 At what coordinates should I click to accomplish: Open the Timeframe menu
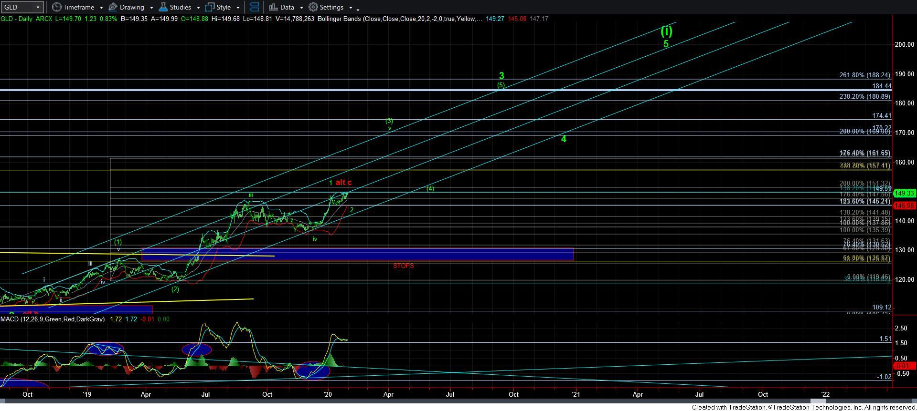click(x=73, y=7)
